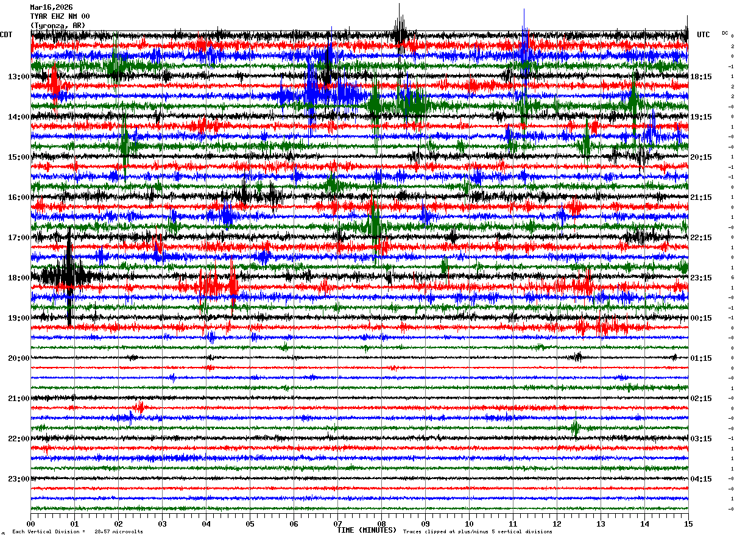737x540 pixels.
Task: Pick minute 14 on the time axis
Action: (x=644, y=524)
